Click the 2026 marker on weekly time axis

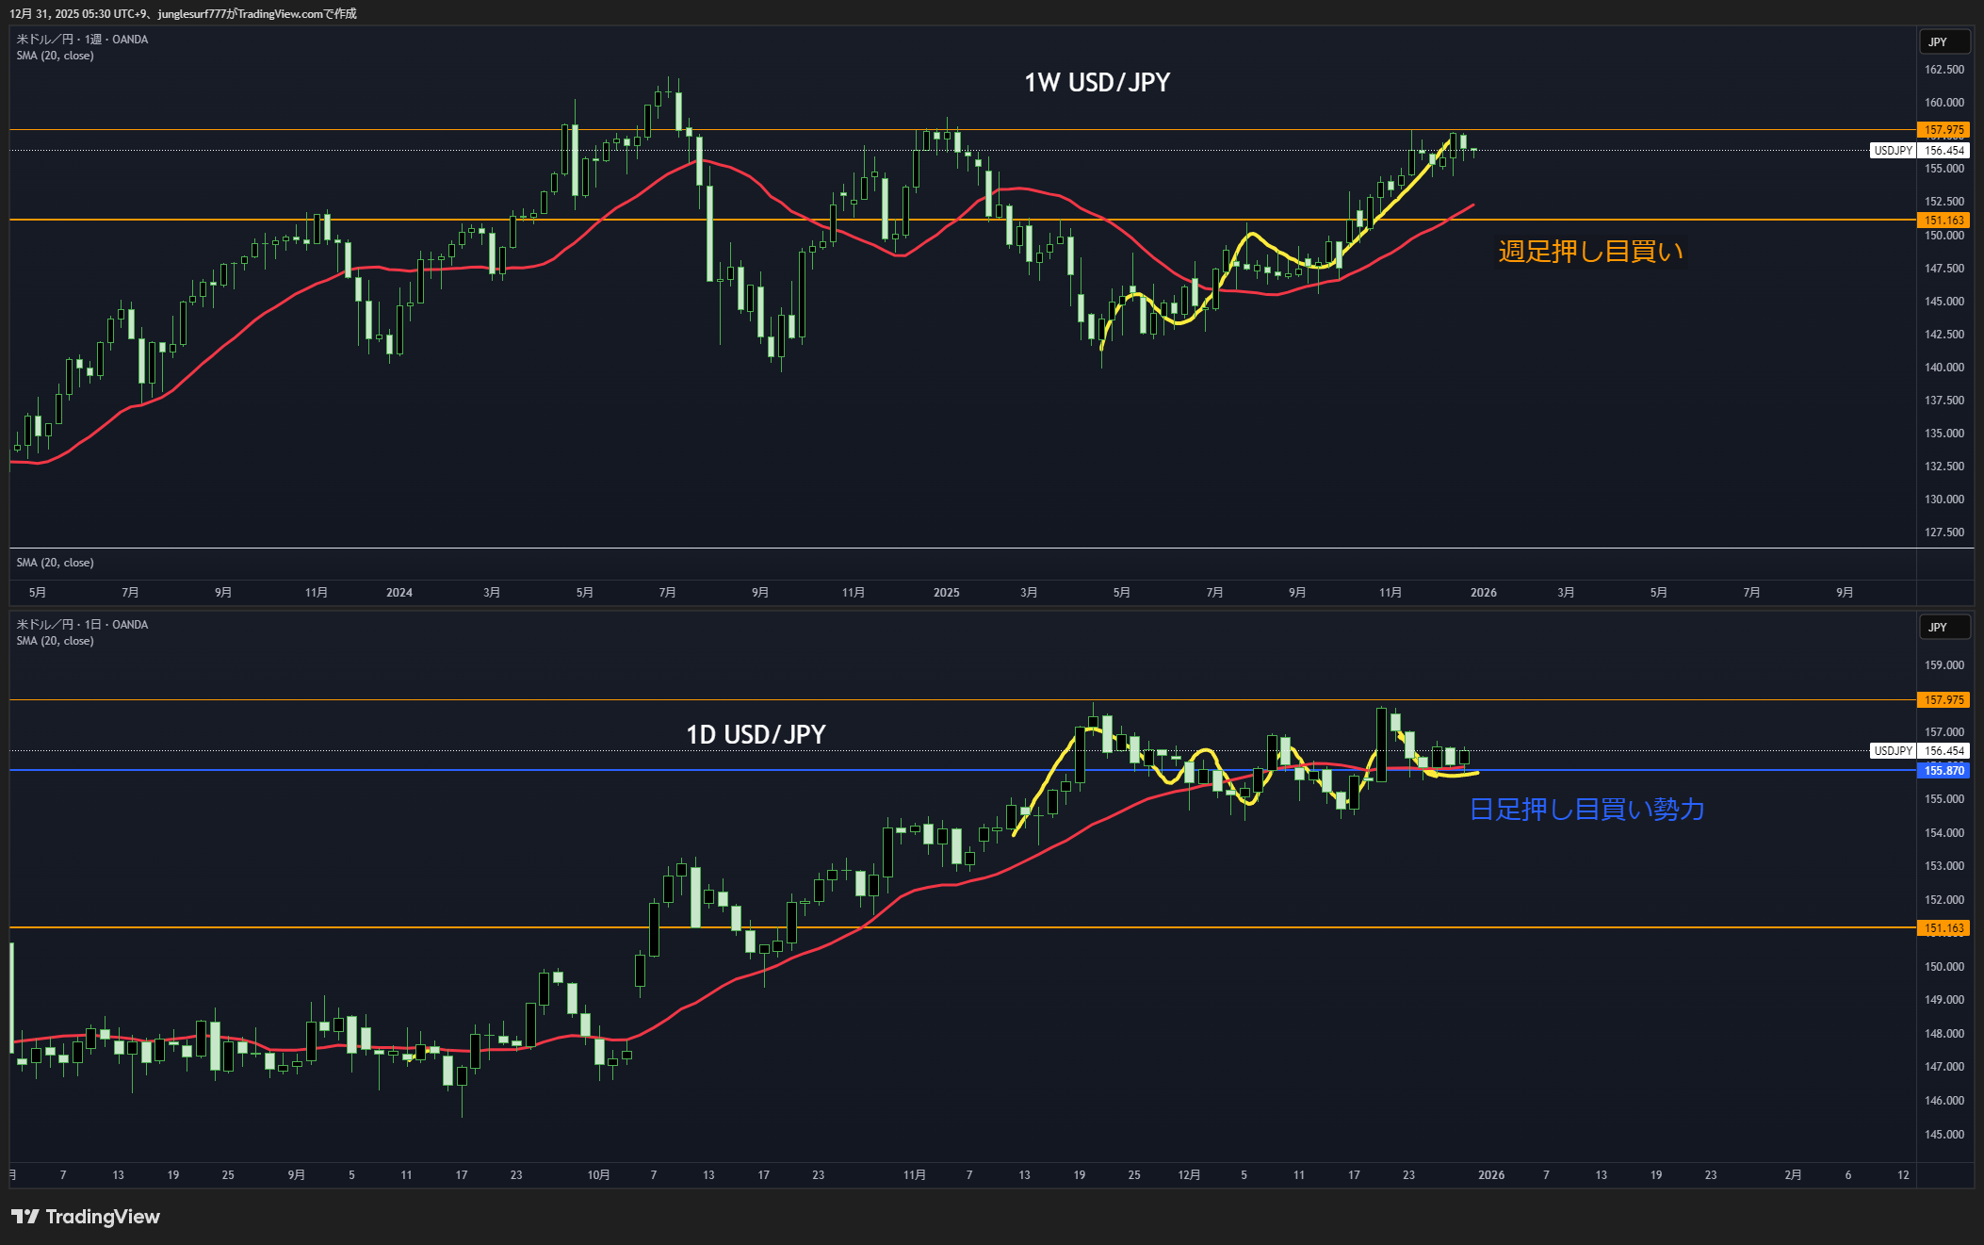point(1483,593)
